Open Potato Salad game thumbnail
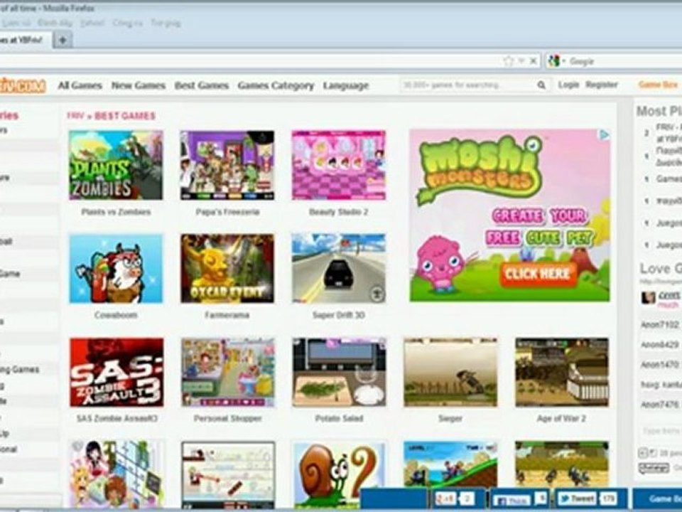Screen dimensions: 682x512 coord(340,372)
